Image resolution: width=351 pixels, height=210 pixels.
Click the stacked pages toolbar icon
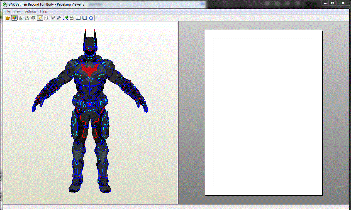[x=53, y=18]
